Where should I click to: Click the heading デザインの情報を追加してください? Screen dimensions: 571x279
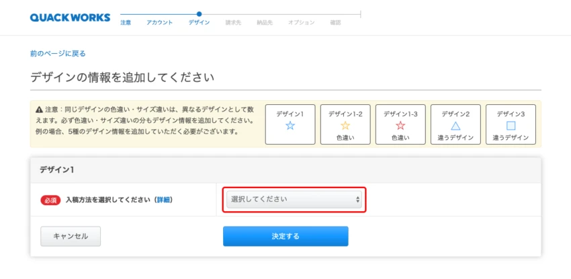(122, 77)
